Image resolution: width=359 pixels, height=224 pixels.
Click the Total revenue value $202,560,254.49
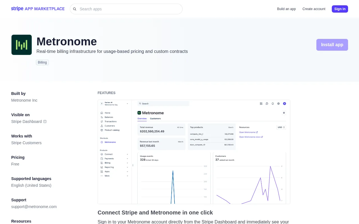click(x=152, y=131)
